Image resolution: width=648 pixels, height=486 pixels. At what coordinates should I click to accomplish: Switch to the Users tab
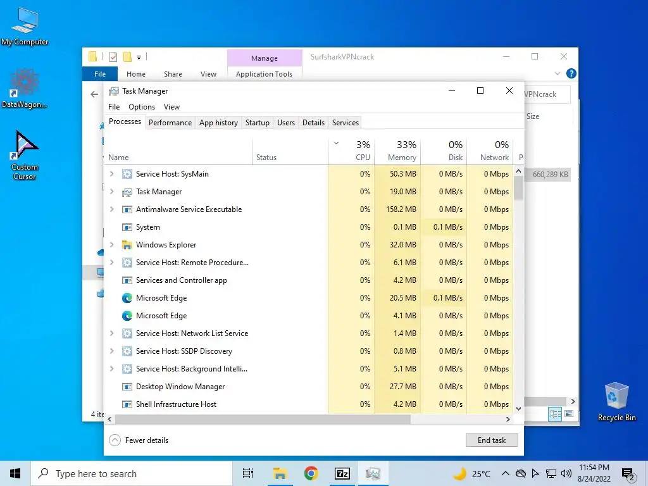(286, 123)
